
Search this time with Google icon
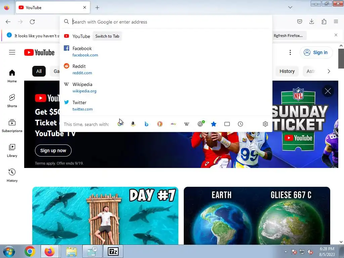coord(120,124)
